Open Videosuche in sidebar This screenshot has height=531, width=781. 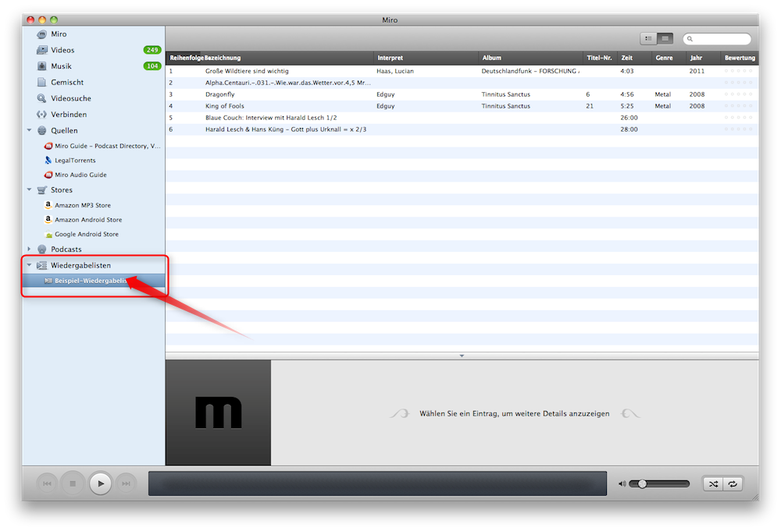click(x=70, y=98)
